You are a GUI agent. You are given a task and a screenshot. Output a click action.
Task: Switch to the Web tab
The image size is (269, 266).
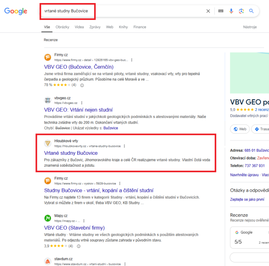[x=110, y=27]
